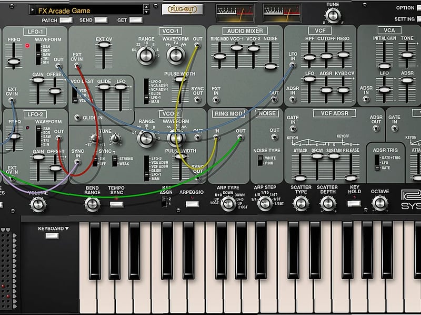Click the triangle beside FX Arcade Game

coord(32,9)
